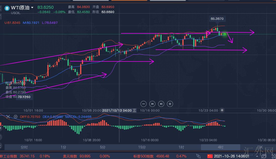Expand the WTI原油 symbol dropdown
This screenshot has height=159, width=276.
point(32,8)
